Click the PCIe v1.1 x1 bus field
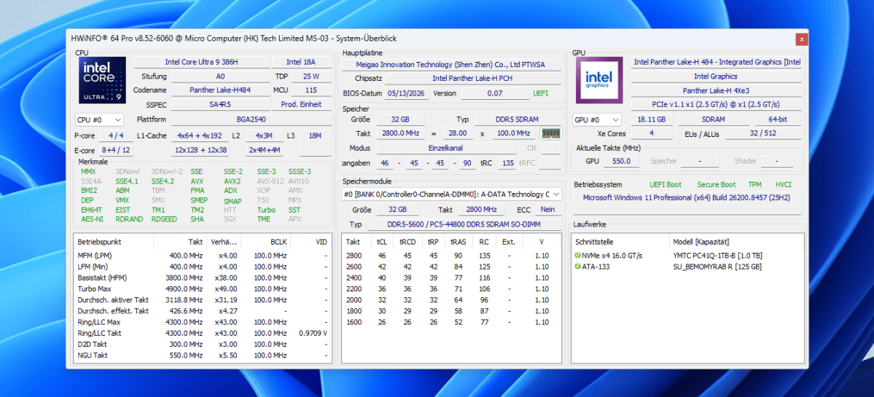The width and height of the screenshot is (874, 397). 717,105
